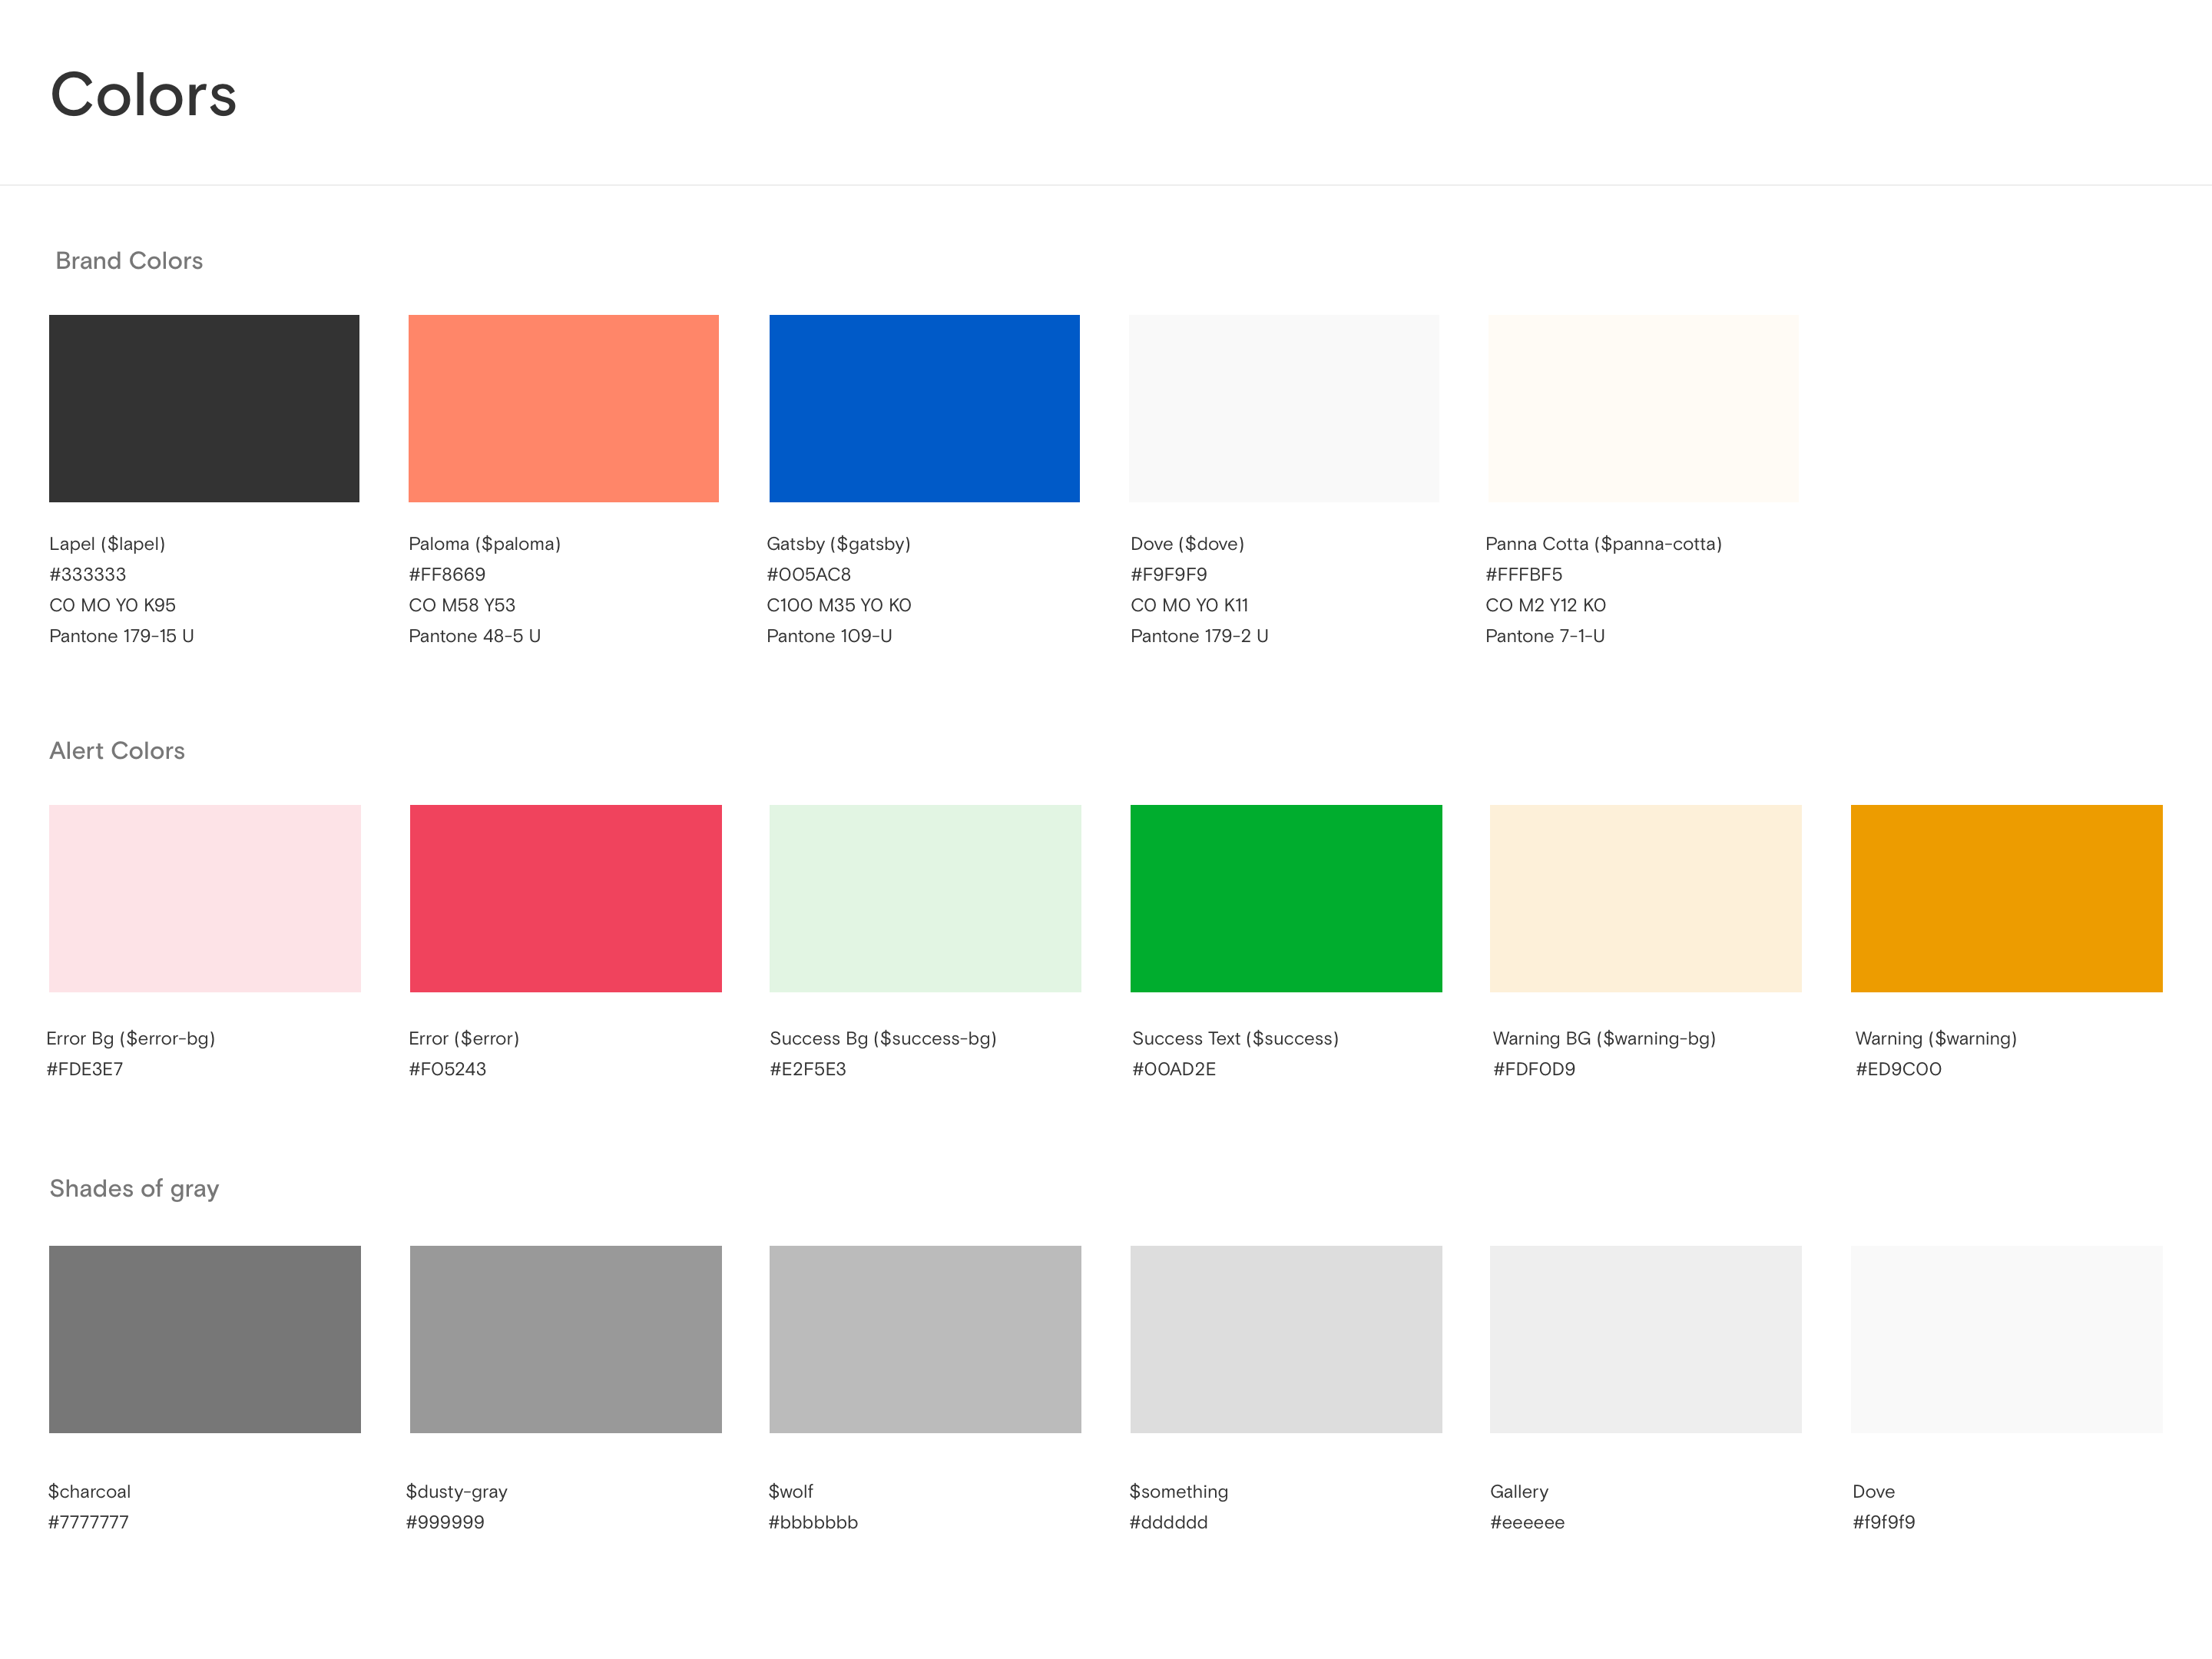This screenshot has height=1659, width=2212.
Task: Click the Brand Colors section heading
Action: (x=129, y=261)
